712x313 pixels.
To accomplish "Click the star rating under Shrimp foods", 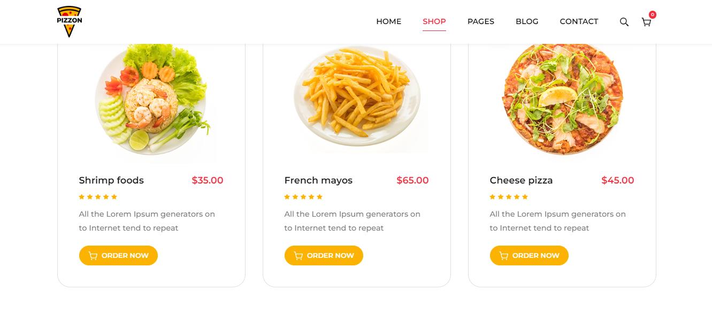I will (x=98, y=197).
